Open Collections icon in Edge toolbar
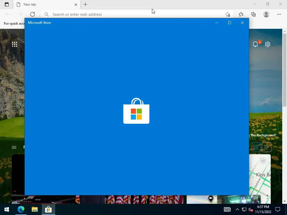 pyautogui.click(x=253, y=14)
